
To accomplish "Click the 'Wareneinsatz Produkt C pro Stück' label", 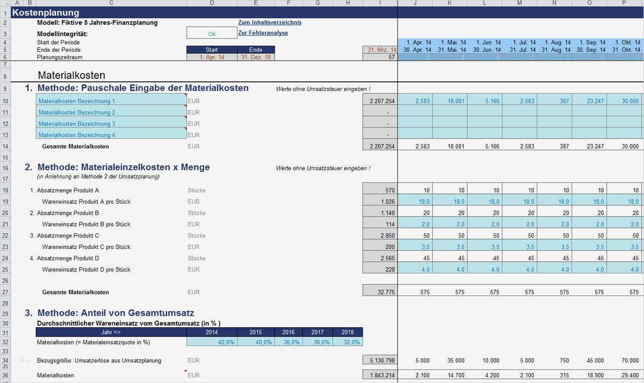I will tap(86, 247).
